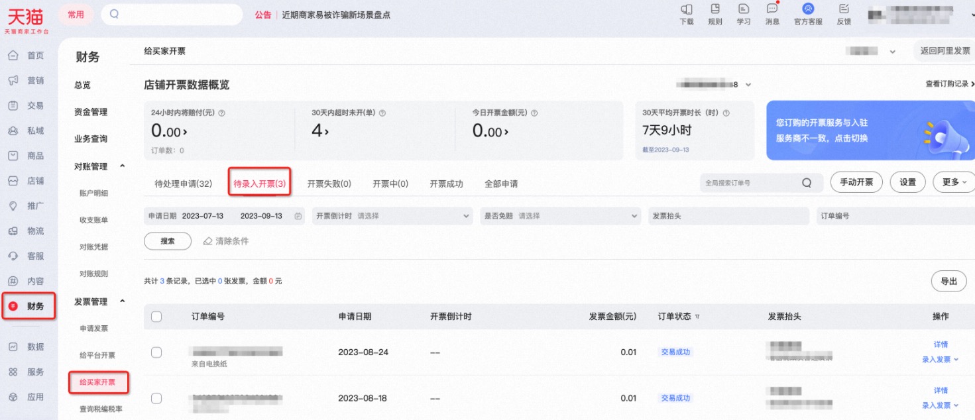975x420 pixels.
Task: Click the 清除条件 eraser icon
Action: (208, 241)
